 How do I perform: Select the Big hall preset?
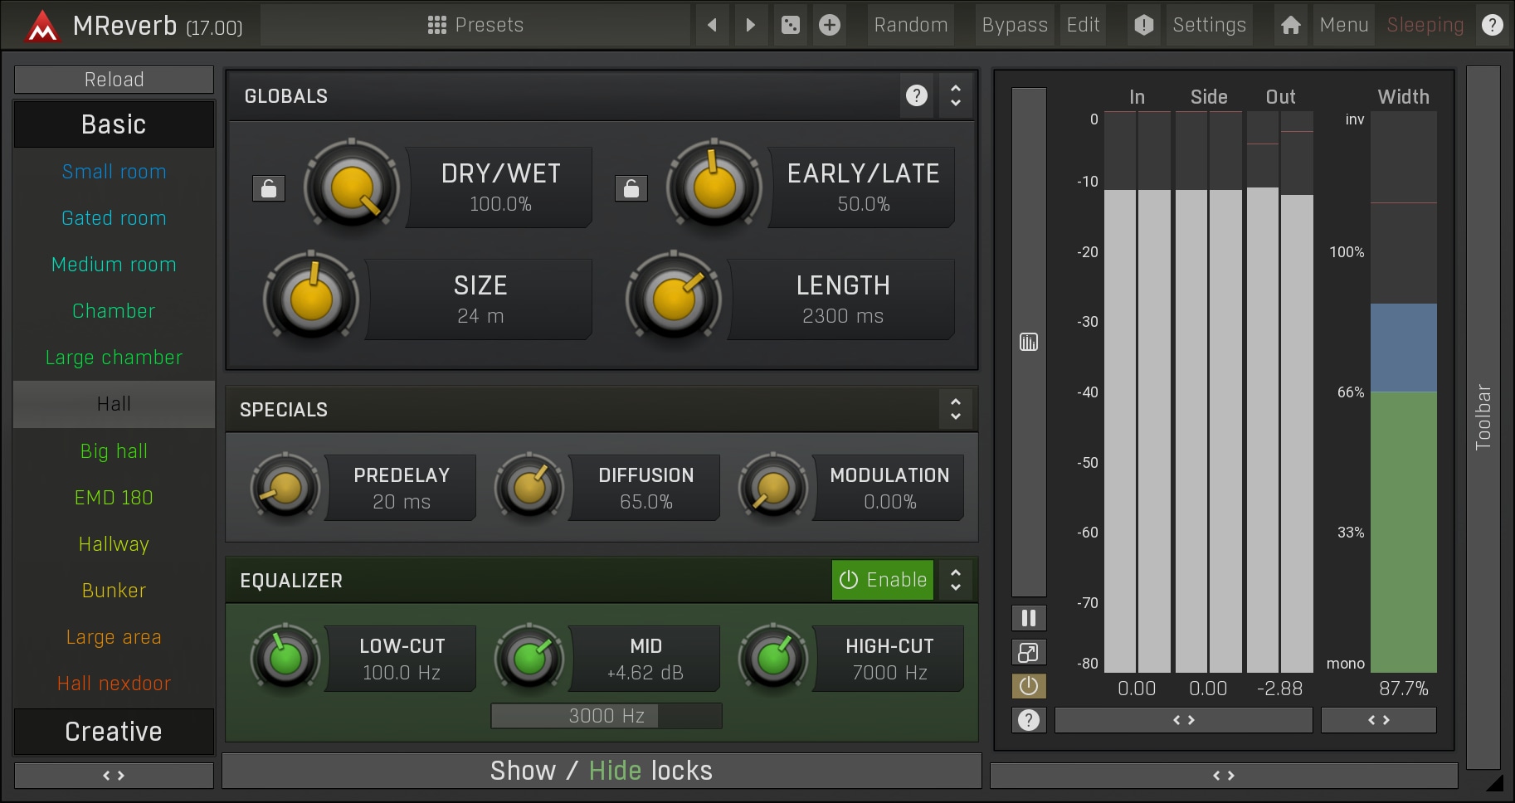114,451
